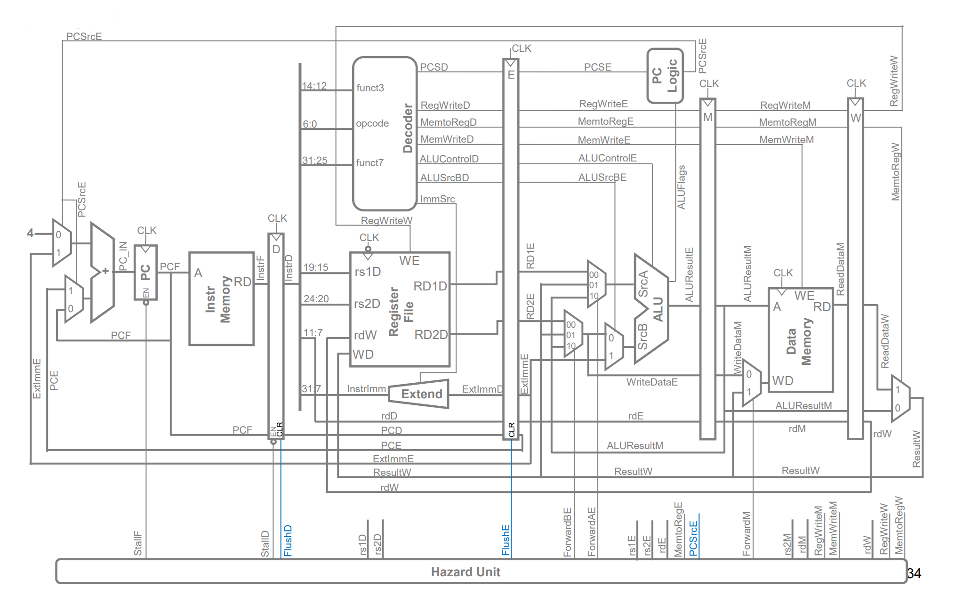Select the Instr Memory block
Screen dimensions: 963x604
(221, 299)
